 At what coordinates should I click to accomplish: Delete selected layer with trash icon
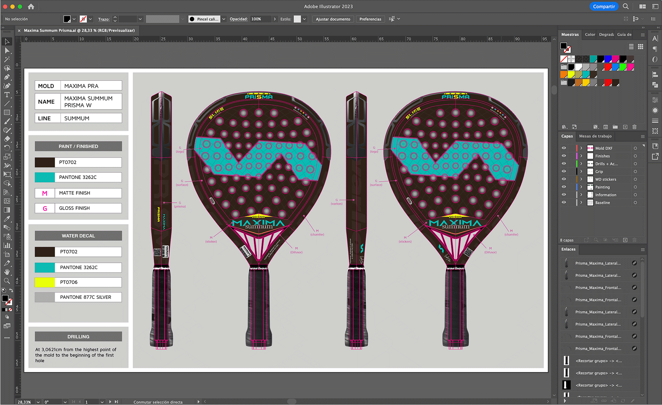pos(634,240)
